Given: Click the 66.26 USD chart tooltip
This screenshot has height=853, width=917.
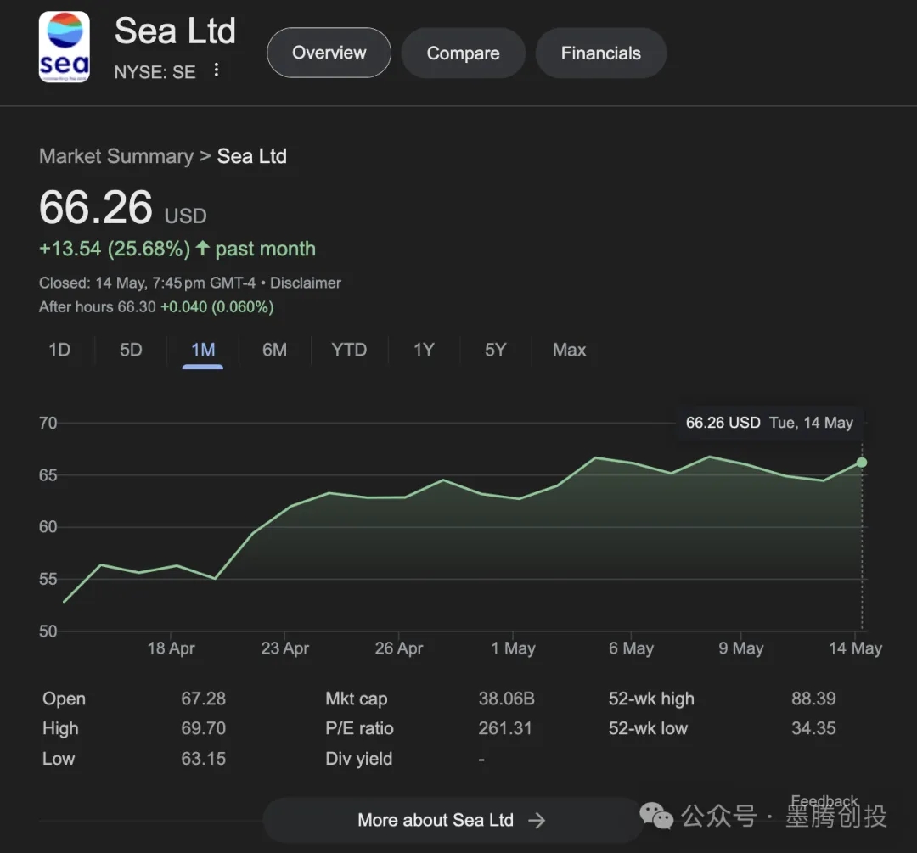Looking at the screenshot, I should pyautogui.click(x=769, y=423).
